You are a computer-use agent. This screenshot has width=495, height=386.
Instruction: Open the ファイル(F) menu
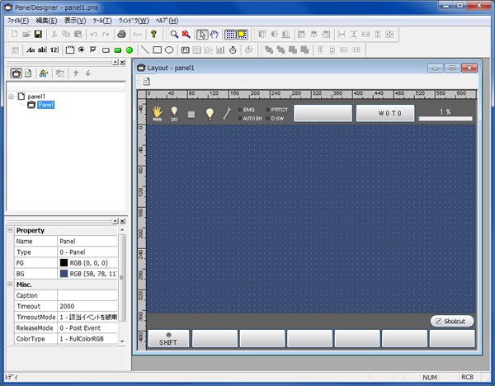click(18, 20)
